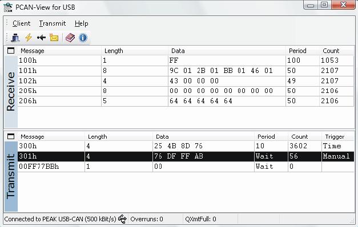The width and height of the screenshot is (358, 227).
Task: Click Receive list Period column header
Action: (297, 51)
